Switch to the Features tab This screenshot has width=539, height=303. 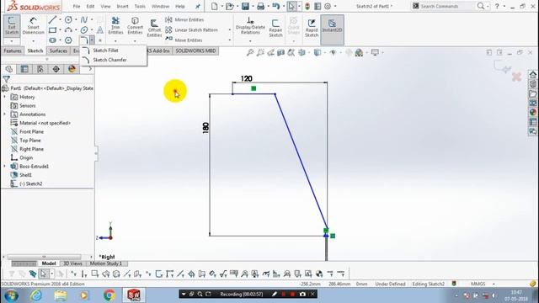click(13, 50)
